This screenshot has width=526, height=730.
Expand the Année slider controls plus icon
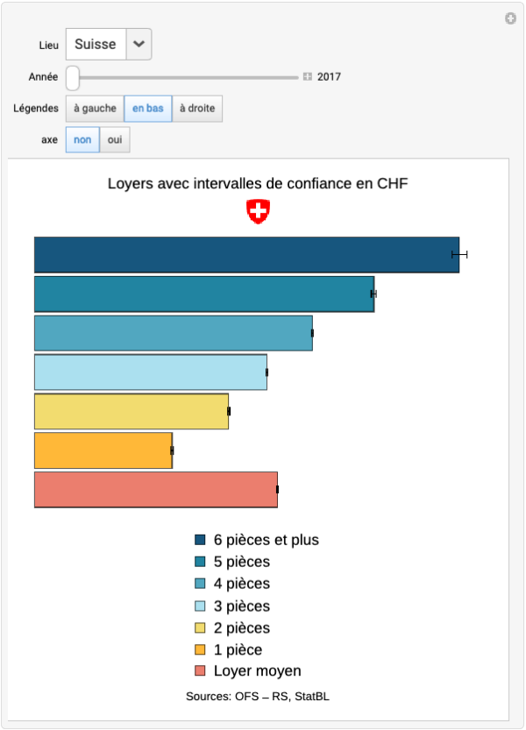307,77
